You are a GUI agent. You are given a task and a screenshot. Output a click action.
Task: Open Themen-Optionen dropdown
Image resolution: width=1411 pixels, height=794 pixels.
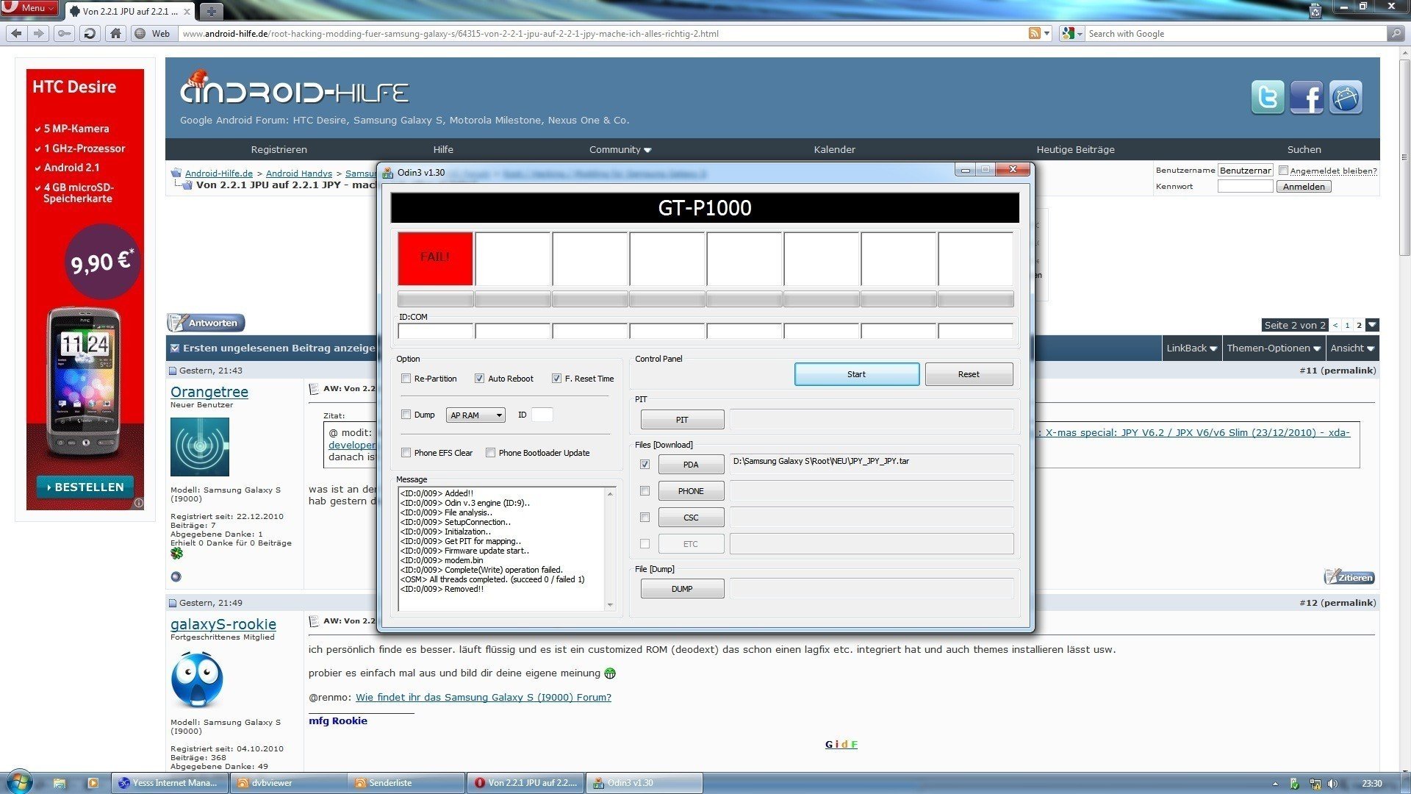pyautogui.click(x=1273, y=348)
